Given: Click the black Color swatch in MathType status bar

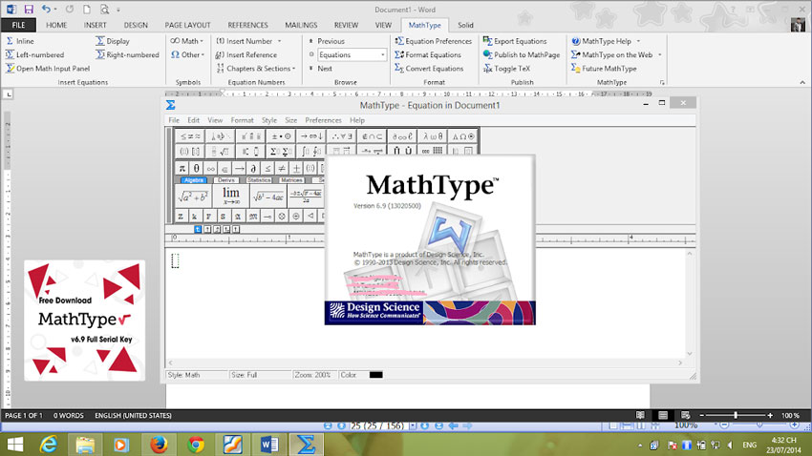Looking at the screenshot, I should coord(376,375).
